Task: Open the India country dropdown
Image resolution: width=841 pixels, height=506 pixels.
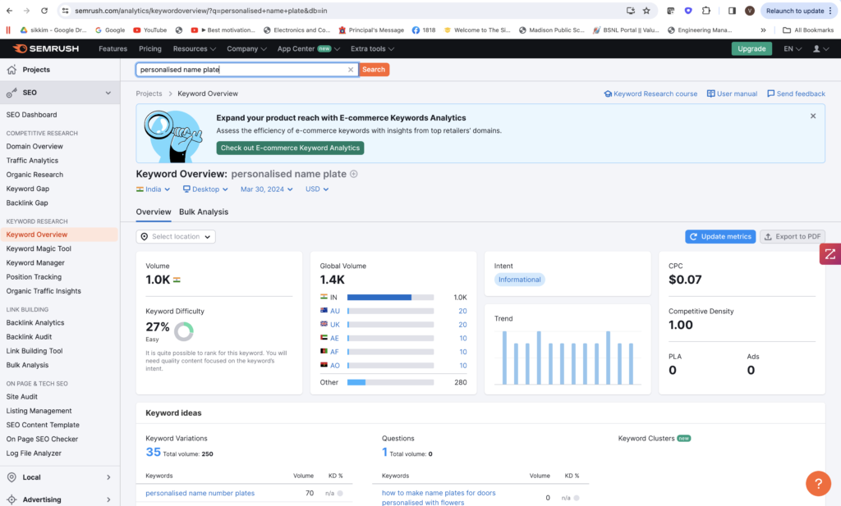Action: point(154,189)
